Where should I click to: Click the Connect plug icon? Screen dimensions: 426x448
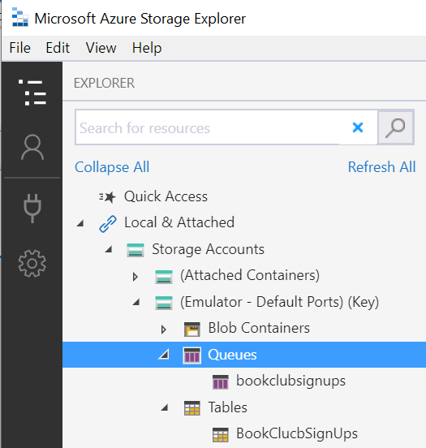tap(32, 209)
